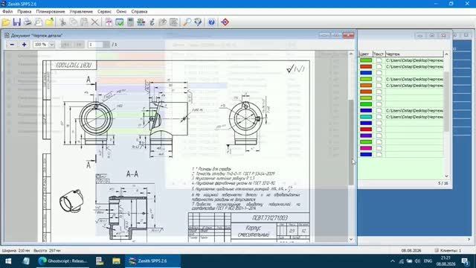
Task: Open the Windows Start menu
Action: click(x=8, y=261)
